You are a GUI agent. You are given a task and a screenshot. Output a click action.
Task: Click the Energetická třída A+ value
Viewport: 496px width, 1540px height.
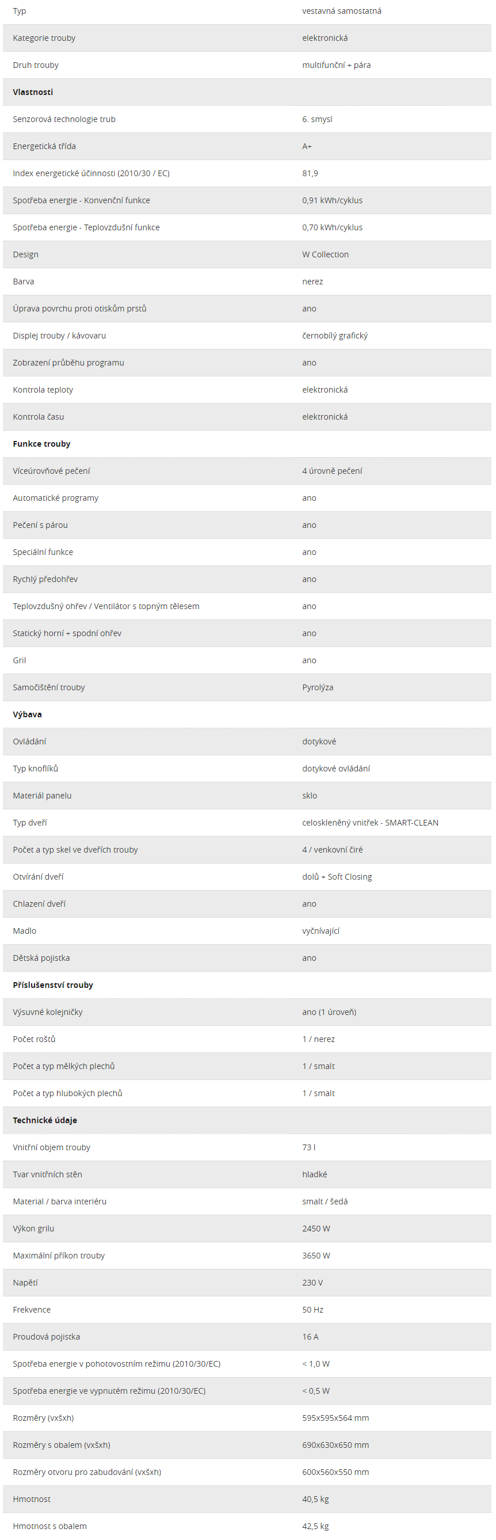pos(307,146)
